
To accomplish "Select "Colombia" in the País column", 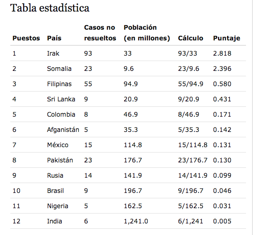I will [61, 115].
